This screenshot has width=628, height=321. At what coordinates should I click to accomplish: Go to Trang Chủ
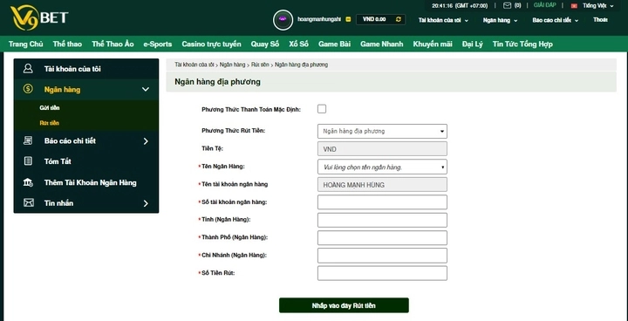click(x=25, y=44)
